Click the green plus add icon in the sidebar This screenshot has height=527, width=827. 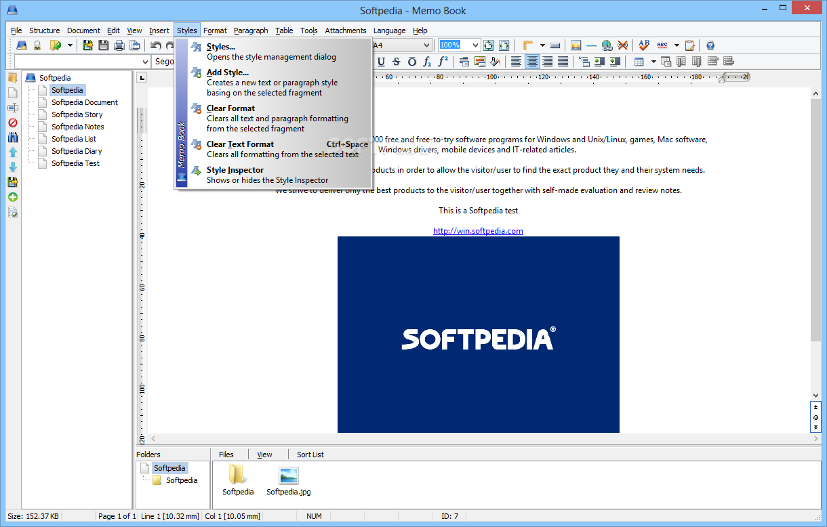coord(13,197)
